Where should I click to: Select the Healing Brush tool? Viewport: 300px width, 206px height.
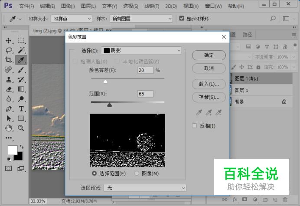(x=9, y=70)
